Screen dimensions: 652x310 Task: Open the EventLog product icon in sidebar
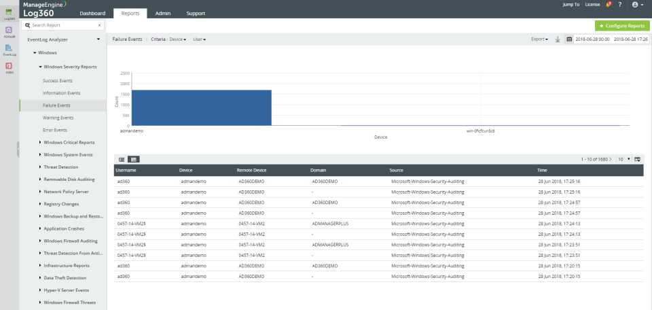coord(9,49)
